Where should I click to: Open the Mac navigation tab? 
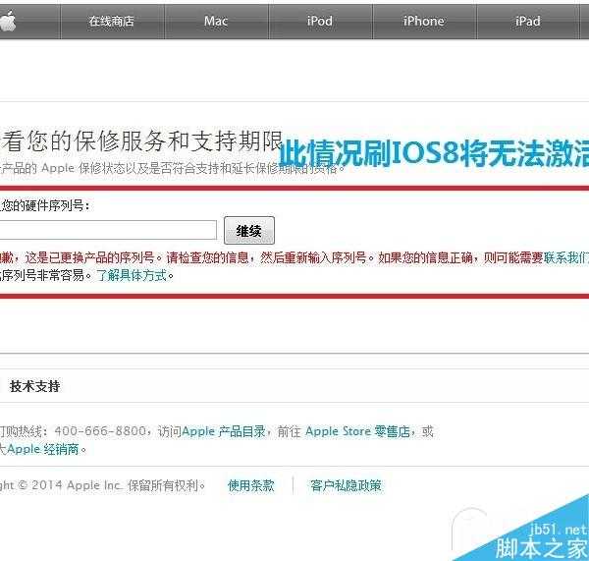(216, 21)
